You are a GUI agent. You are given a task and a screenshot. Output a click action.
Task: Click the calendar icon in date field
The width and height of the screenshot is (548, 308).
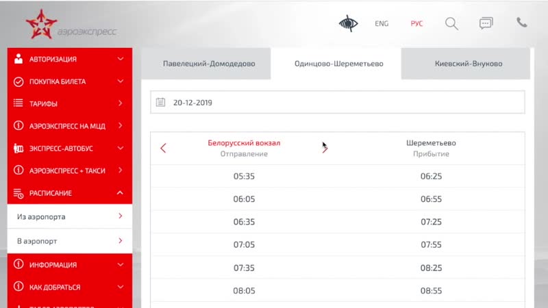click(161, 103)
